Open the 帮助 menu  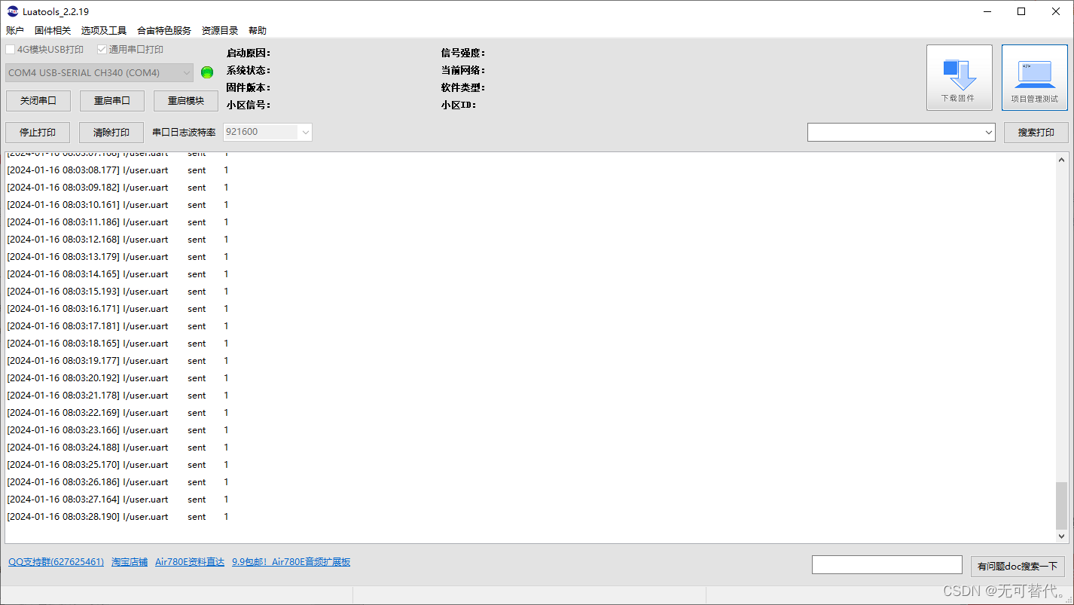click(x=257, y=31)
